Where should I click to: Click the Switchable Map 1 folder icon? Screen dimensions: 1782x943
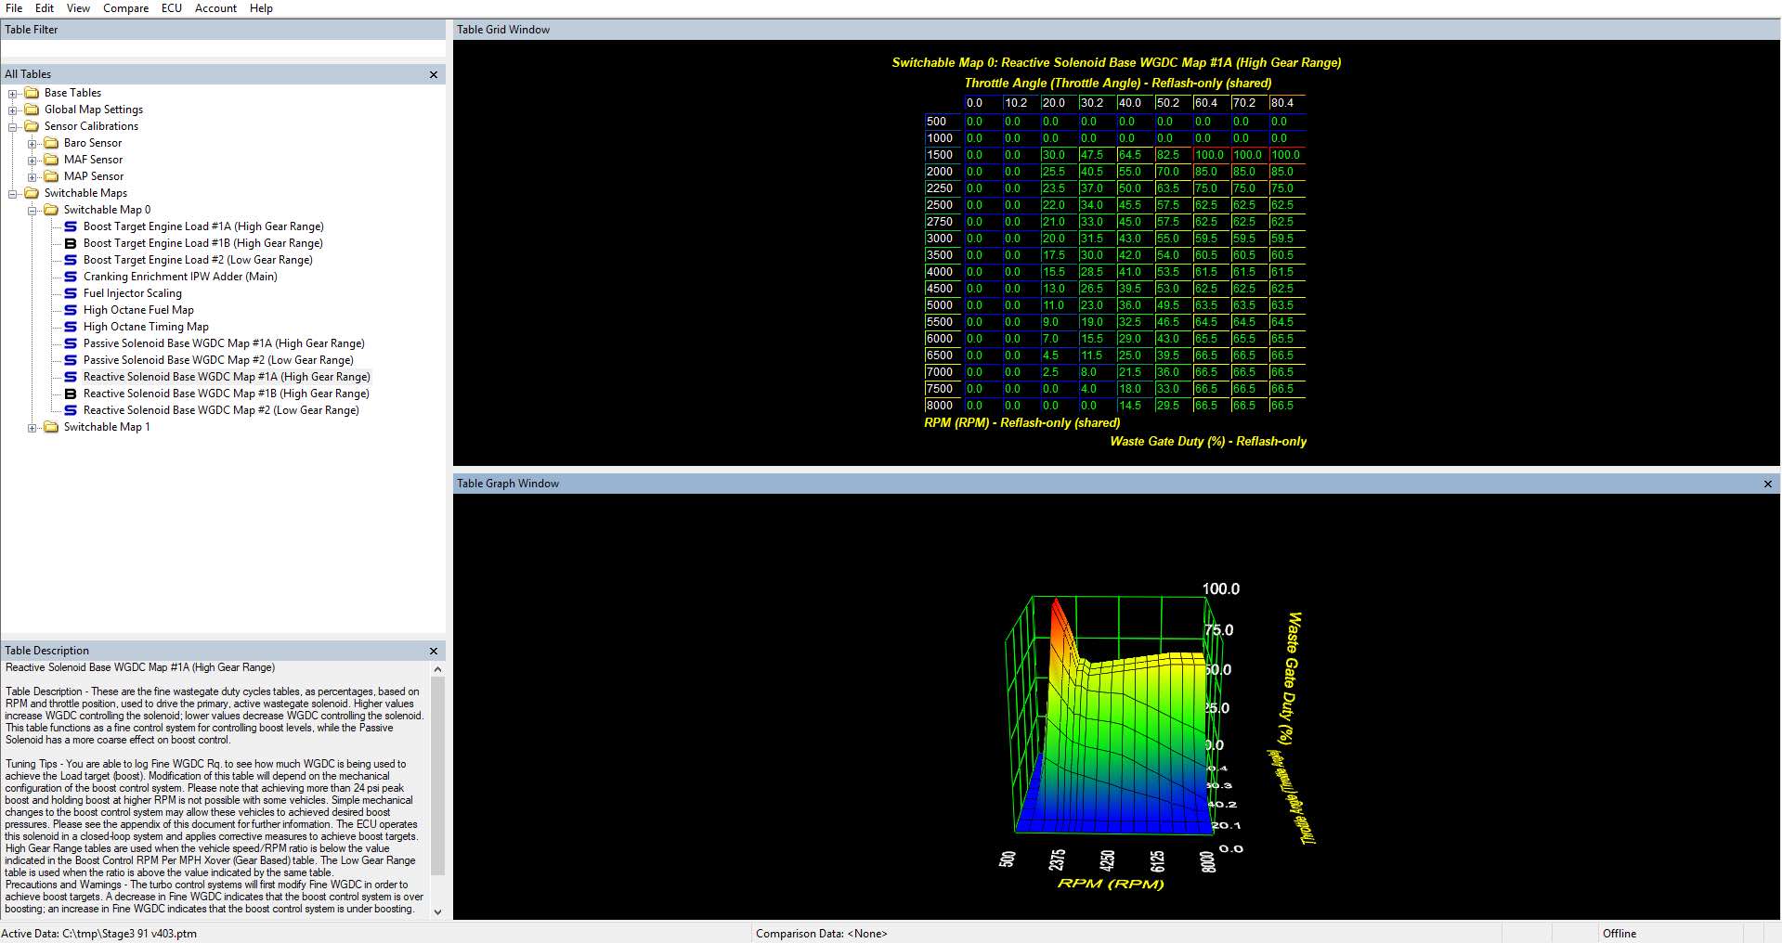51,427
